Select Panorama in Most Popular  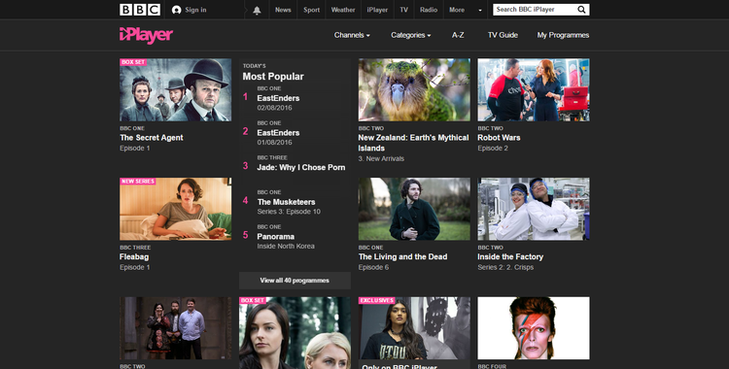[276, 237]
